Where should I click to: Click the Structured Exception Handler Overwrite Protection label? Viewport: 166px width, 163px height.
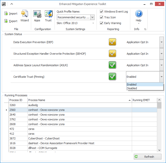tap(50, 54)
